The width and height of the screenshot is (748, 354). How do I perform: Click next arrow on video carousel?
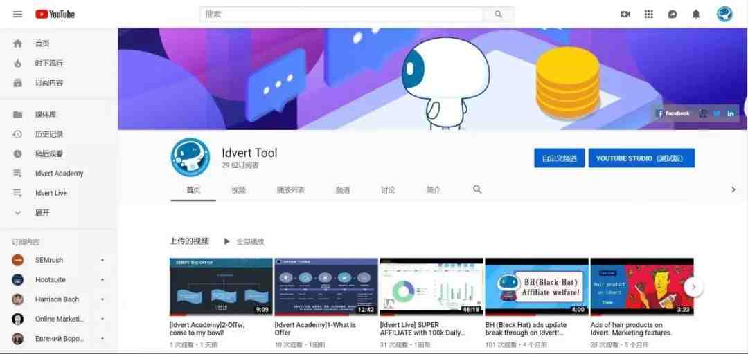point(693,287)
